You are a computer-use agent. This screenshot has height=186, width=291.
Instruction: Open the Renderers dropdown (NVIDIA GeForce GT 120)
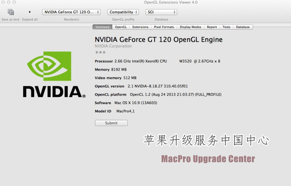click(71, 12)
